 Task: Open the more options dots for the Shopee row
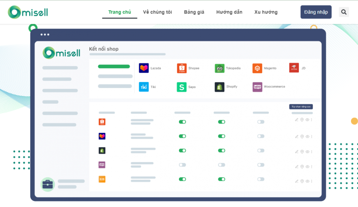pyautogui.click(x=312, y=120)
